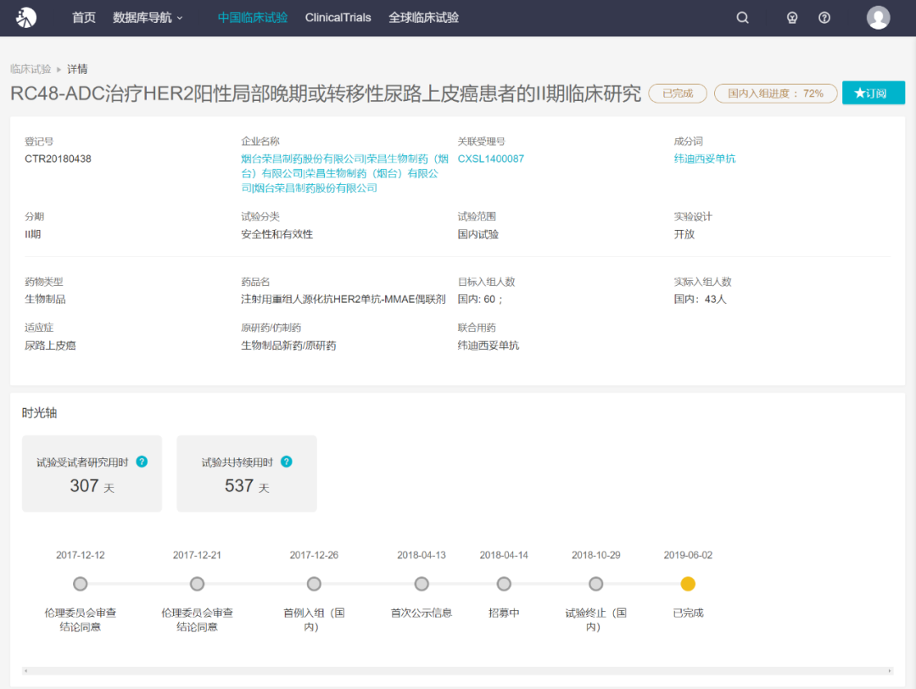916x689 pixels.
Task: Click help icon beside 试验共持续用时
Action: (x=287, y=462)
